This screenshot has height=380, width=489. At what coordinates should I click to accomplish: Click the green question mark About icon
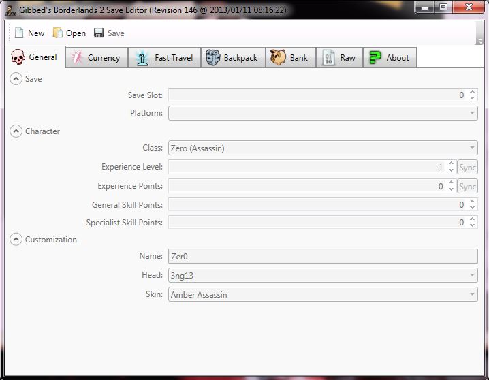[375, 58]
